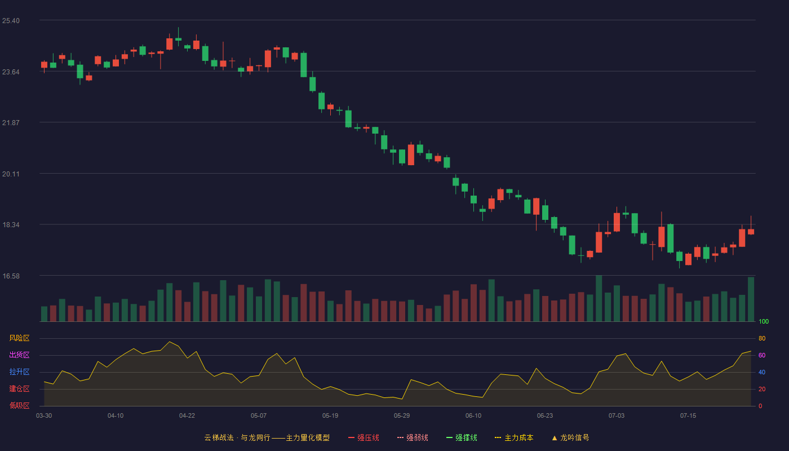
Task: Click the last tall green volume bar
Action: tap(751, 299)
